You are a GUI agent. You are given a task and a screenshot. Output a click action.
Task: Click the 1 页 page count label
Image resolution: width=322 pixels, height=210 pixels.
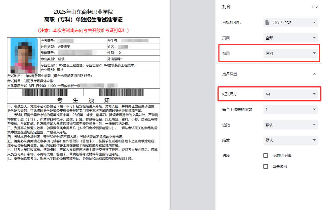pos(315,7)
